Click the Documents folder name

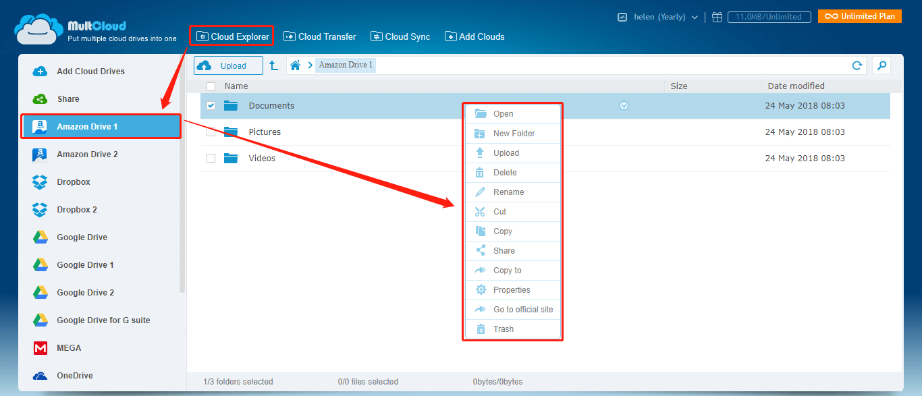coord(271,106)
